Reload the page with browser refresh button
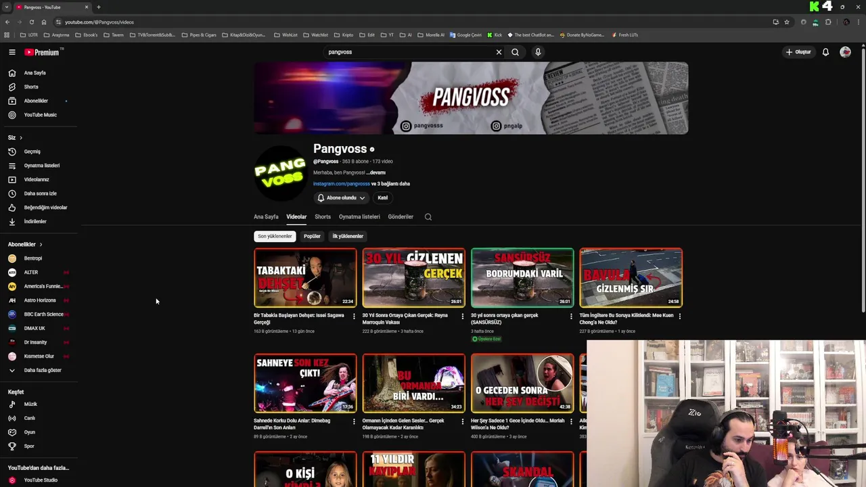This screenshot has height=487, width=866. (31, 22)
